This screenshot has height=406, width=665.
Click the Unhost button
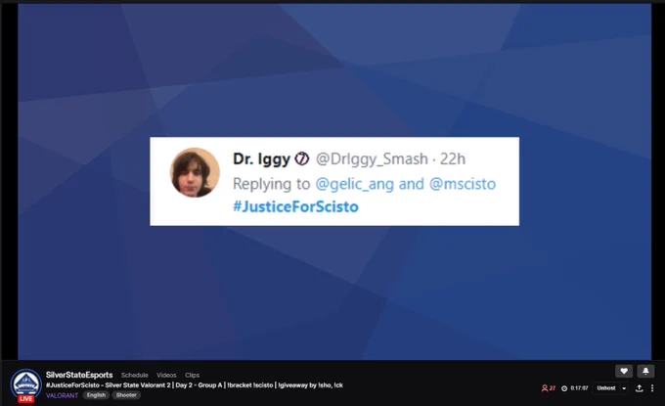pyautogui.click(x=606, y=388)
